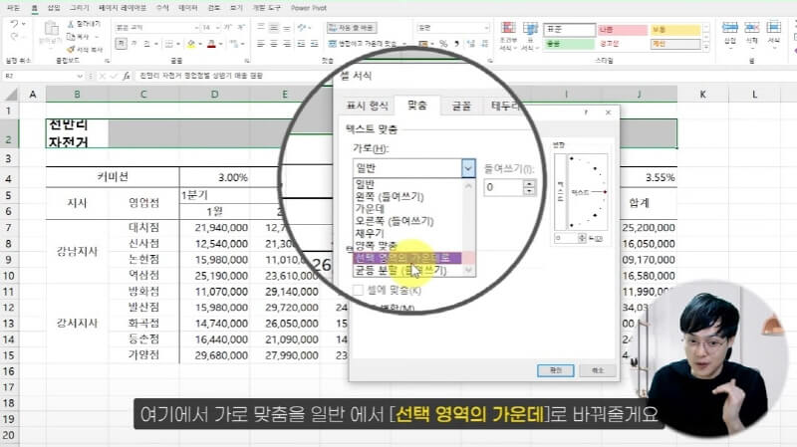The width and height of the screenshot is (797, 447).
Task: Click the Bottom Align icon
Action: [287, 28]
